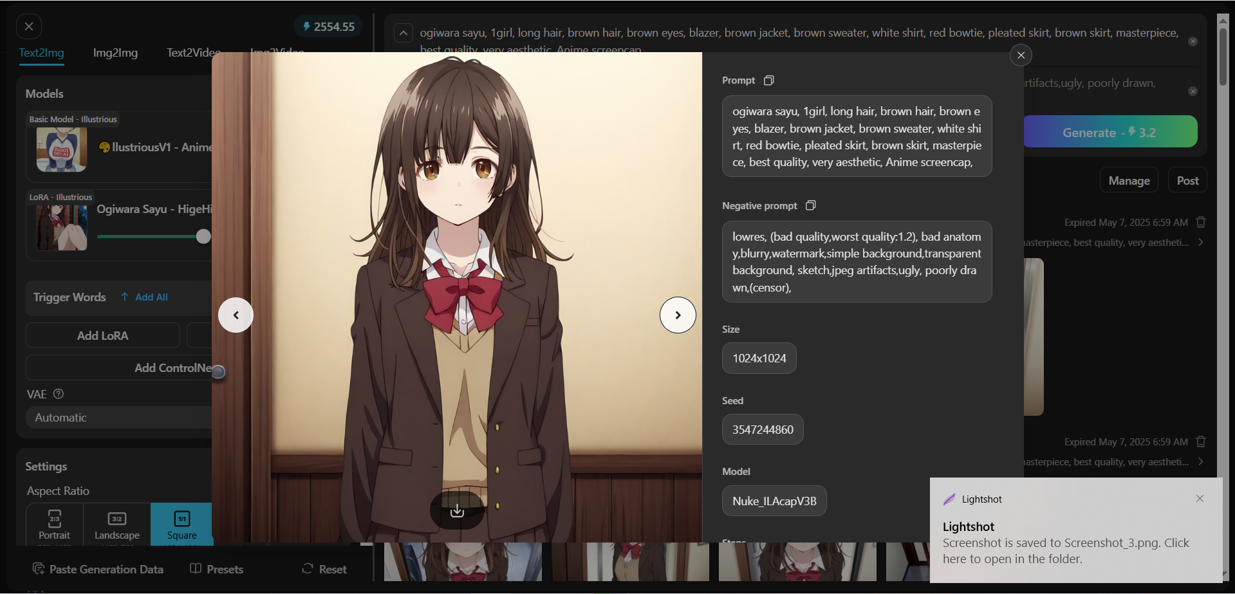Image resolution: width=1235 pixels, height=594 pixels.
Task: Click the first thumbnail in the bottom strip
Action: (463, 561)
